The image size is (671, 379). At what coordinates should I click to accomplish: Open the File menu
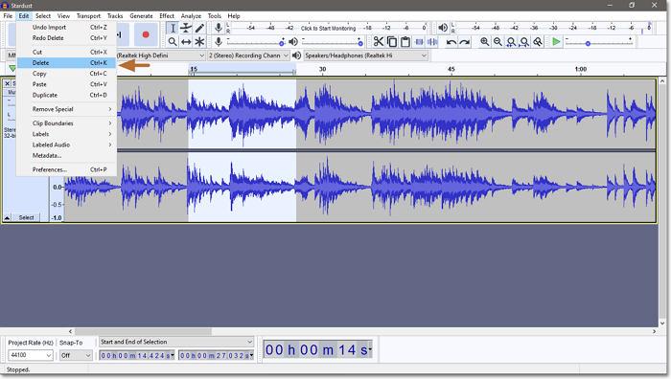pyautogui.click(x=8, y=16)
